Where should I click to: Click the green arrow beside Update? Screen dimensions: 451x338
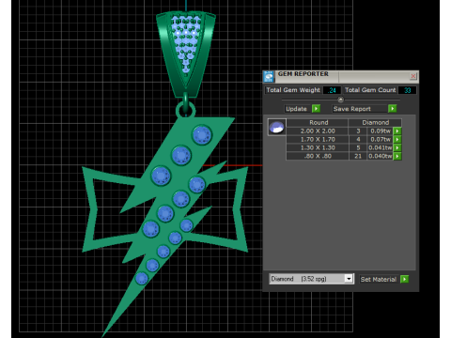pos(316,109)
